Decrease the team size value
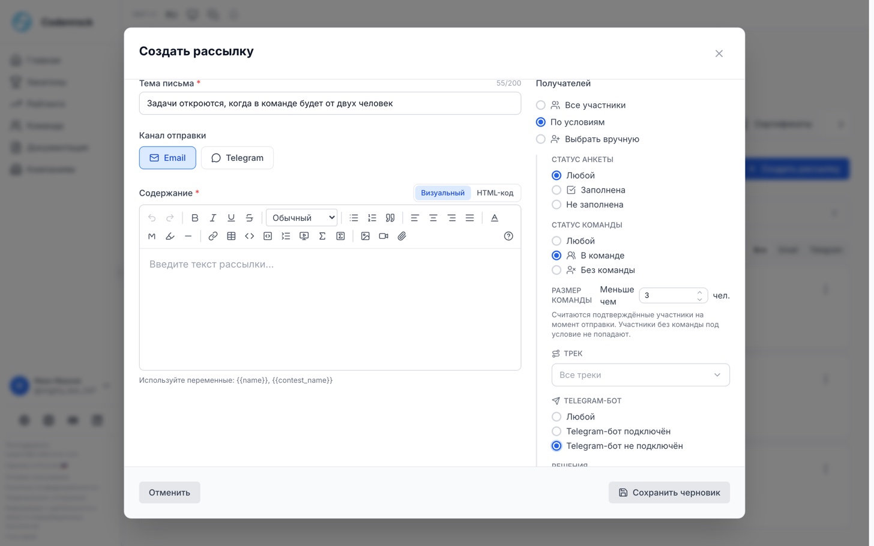874x546 pixels. 699,299
